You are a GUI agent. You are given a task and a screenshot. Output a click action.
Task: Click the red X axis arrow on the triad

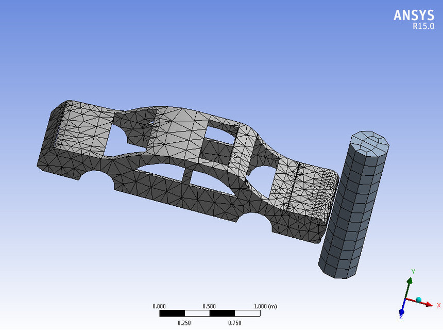pos(429,304)
